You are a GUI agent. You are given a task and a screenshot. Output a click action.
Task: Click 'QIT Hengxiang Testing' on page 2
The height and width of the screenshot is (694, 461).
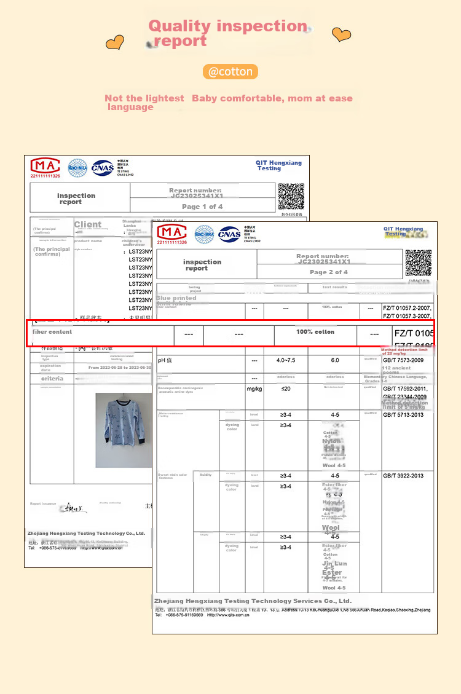[x=403, y=232]
